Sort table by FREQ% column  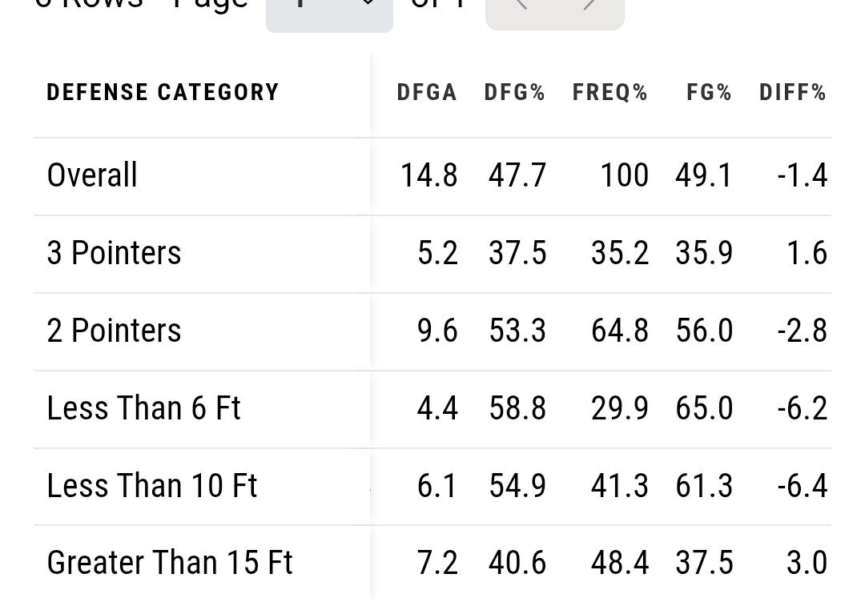click(610, 92)
